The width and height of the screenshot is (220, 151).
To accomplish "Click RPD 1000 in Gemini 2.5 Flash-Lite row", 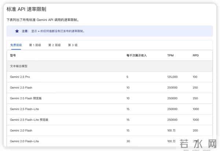I will pos(196,109).
